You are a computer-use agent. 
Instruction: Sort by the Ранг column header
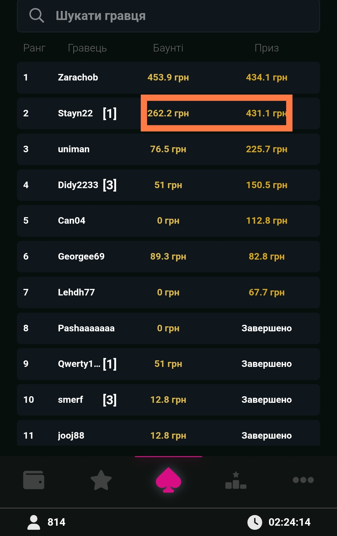click(x=34, y=48)
